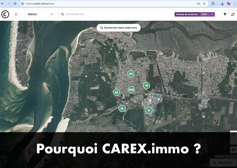Open the 651 cluster marker
This screenshot has width=237, height=168.
point(131,74)
